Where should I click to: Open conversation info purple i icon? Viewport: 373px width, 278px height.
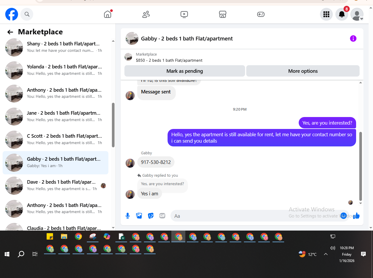[x=353, y=38]
